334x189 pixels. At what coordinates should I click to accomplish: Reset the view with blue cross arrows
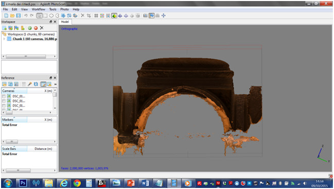[x=163, y=15]
